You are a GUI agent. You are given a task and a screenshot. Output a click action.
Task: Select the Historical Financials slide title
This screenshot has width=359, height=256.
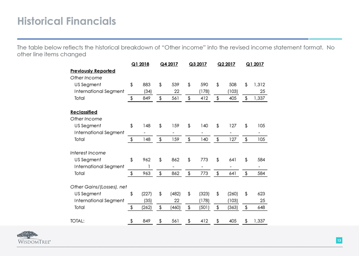coord(66,21)
